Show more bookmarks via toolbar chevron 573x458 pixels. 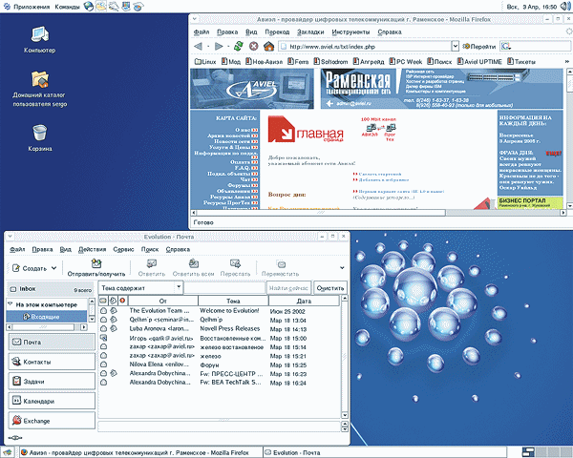pyautogui.click(x=566, y=62)
